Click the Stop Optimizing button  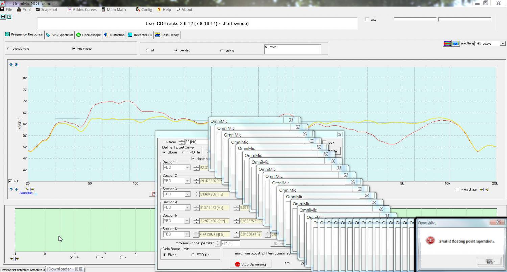[250, 264]
